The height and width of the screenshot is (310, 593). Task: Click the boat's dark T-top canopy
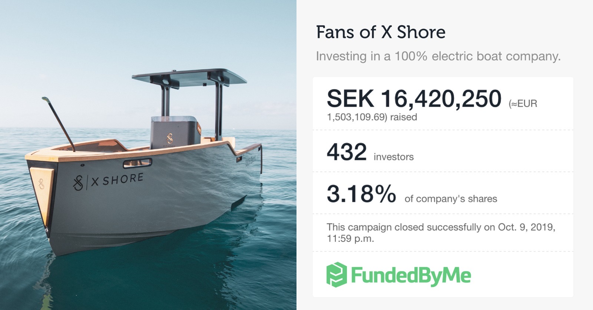(189, 77)
